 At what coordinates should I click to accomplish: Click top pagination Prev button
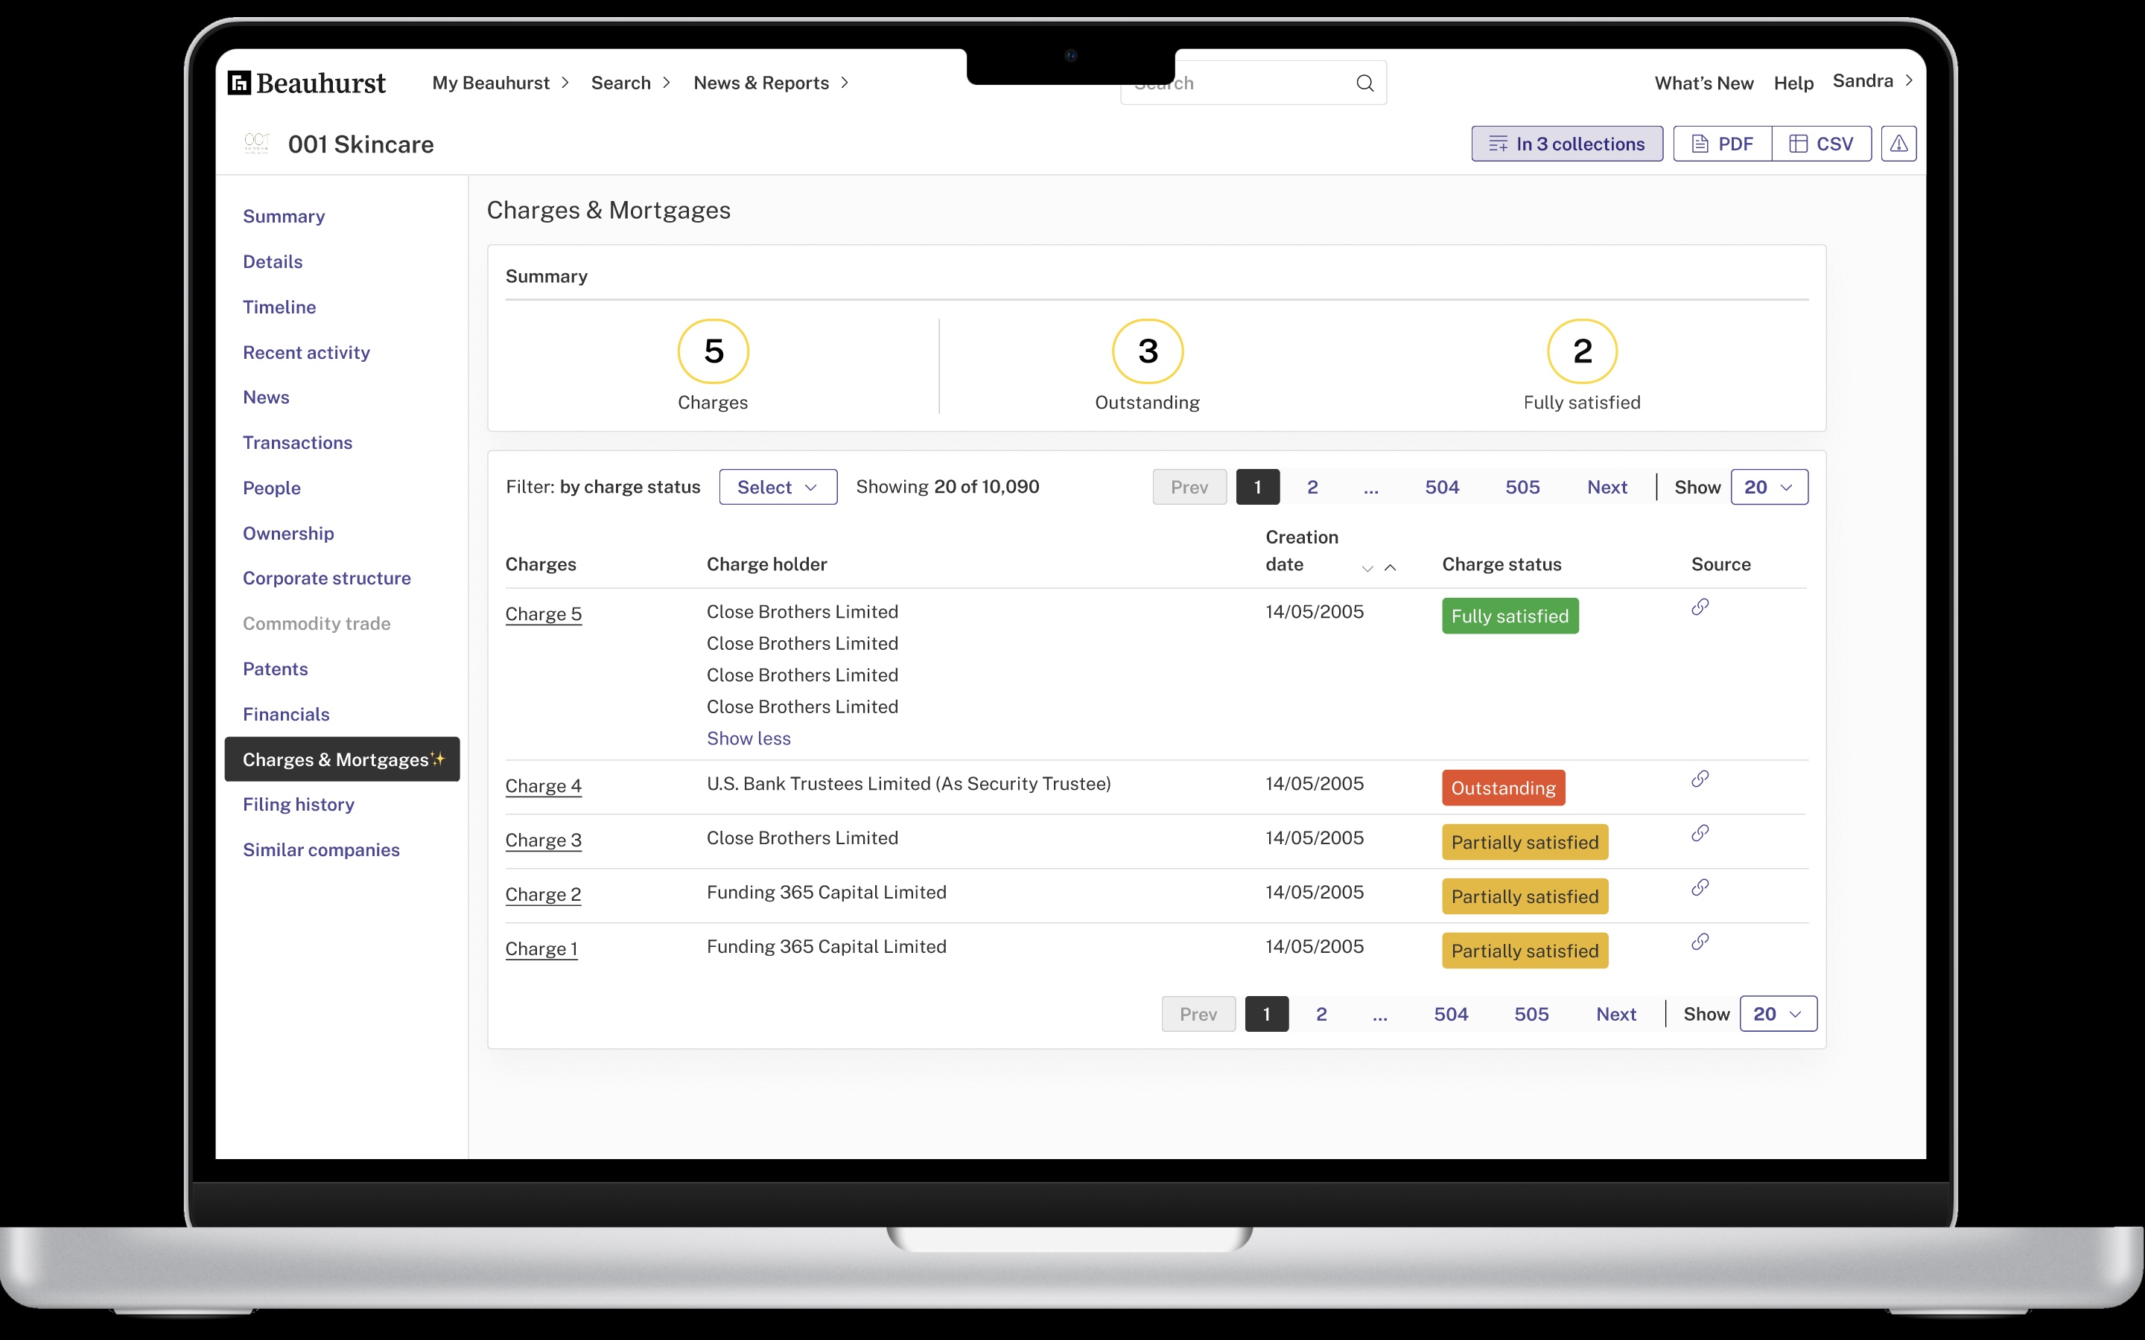point(1189,488)
